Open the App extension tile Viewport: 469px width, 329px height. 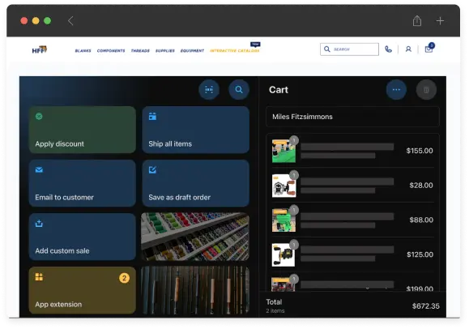(x=83, y=290)
